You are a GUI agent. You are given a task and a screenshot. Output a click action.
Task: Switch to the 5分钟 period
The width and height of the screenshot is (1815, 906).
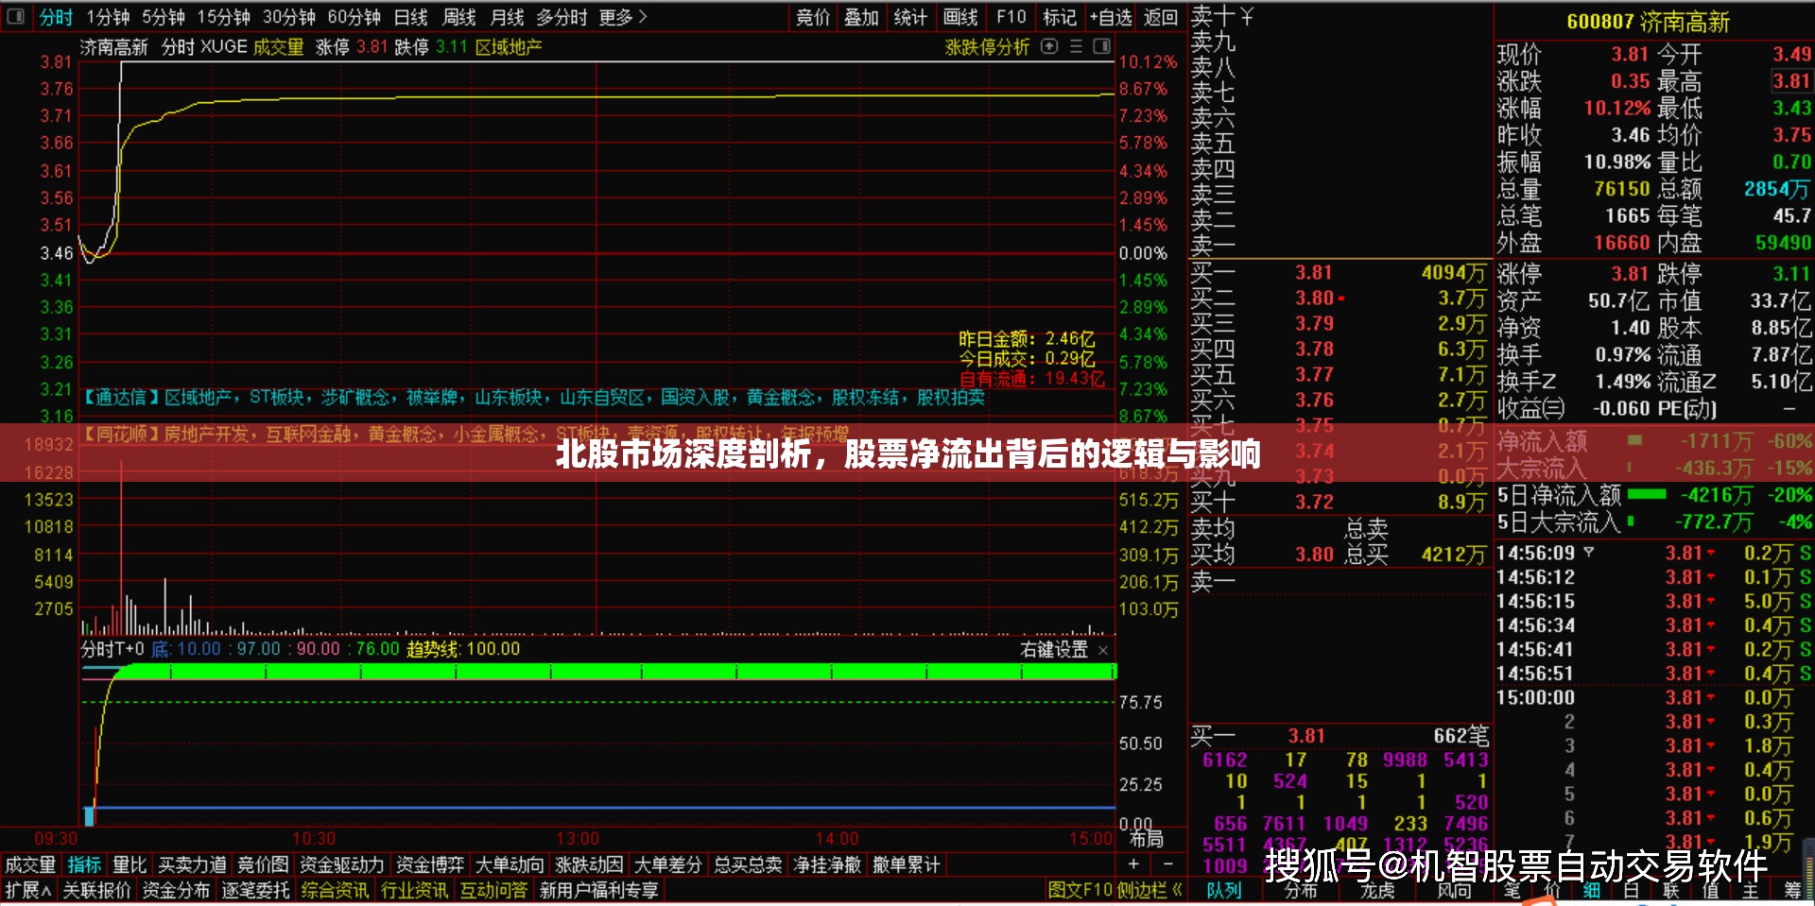point(164,17)
